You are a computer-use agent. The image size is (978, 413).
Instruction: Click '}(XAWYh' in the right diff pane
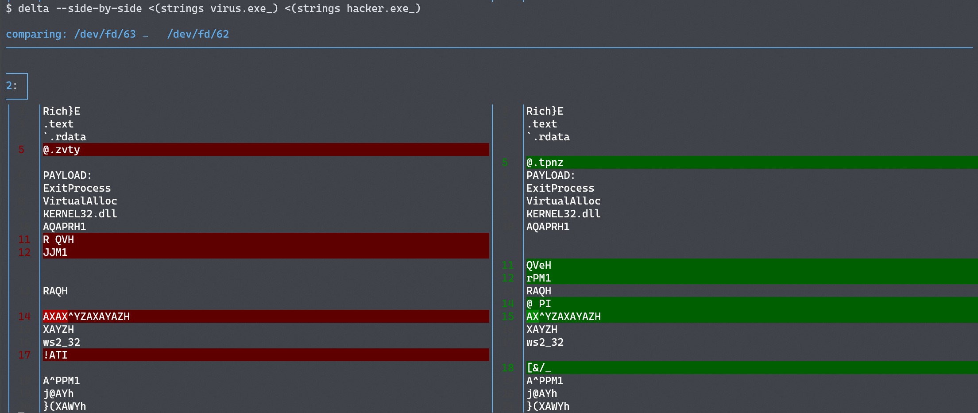[x=548, y=406]
